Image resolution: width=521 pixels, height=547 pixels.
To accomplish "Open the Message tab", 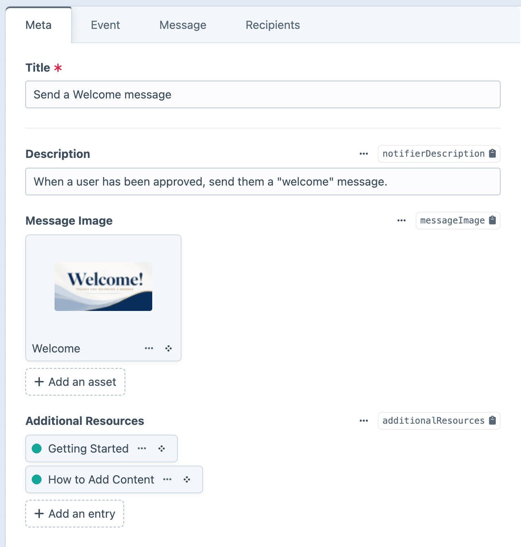I will coord(183,25).
